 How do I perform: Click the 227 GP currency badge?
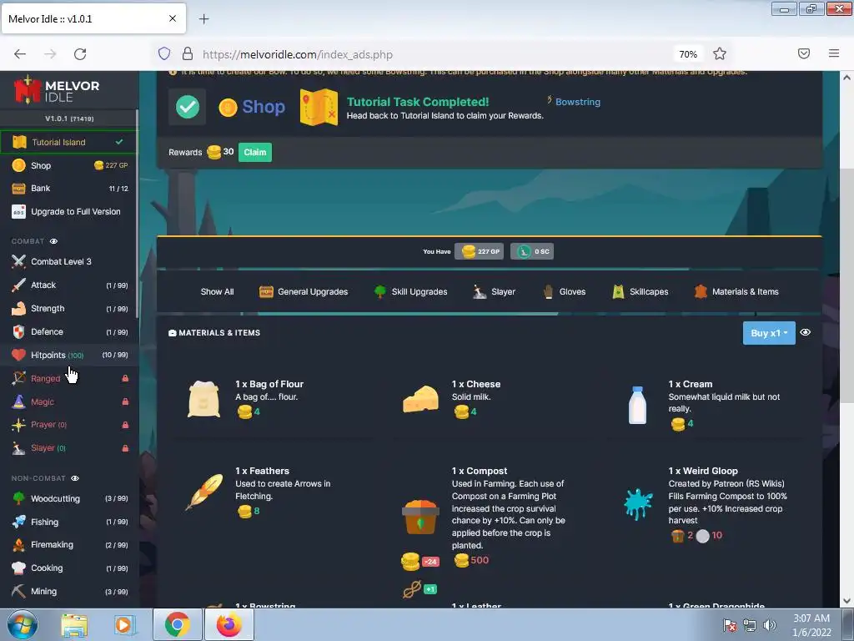480,251
